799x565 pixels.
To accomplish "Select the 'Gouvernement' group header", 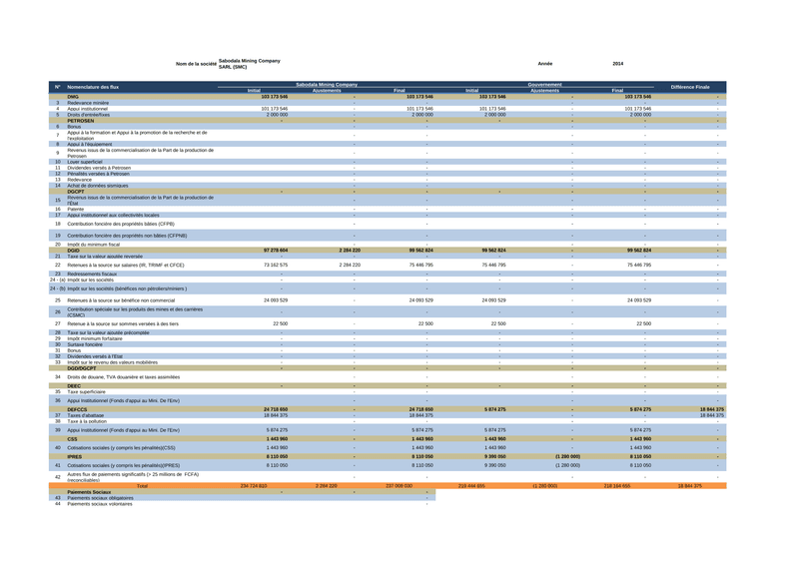I will 544,85.
